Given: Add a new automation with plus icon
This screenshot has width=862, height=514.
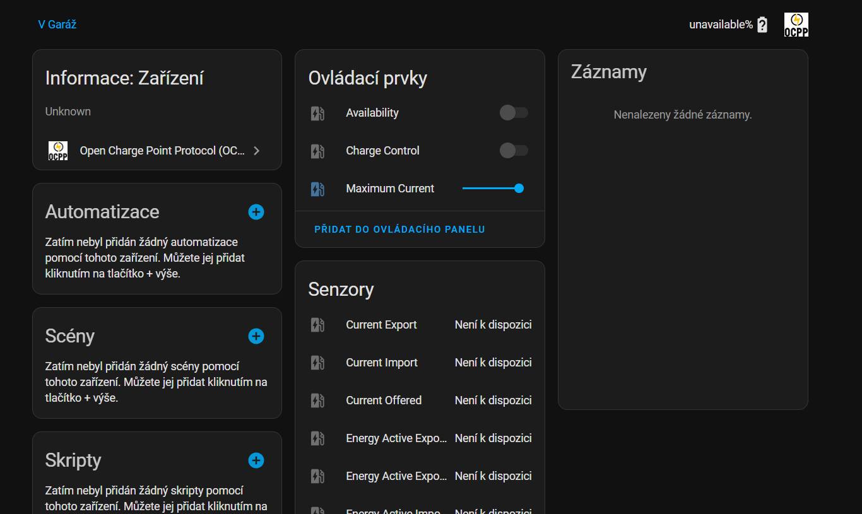Looking at the screenshot, I should (x=256, y=212).
